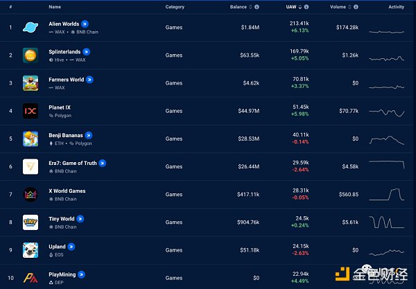Click the blue badge beside Benji Bananas

89,135
